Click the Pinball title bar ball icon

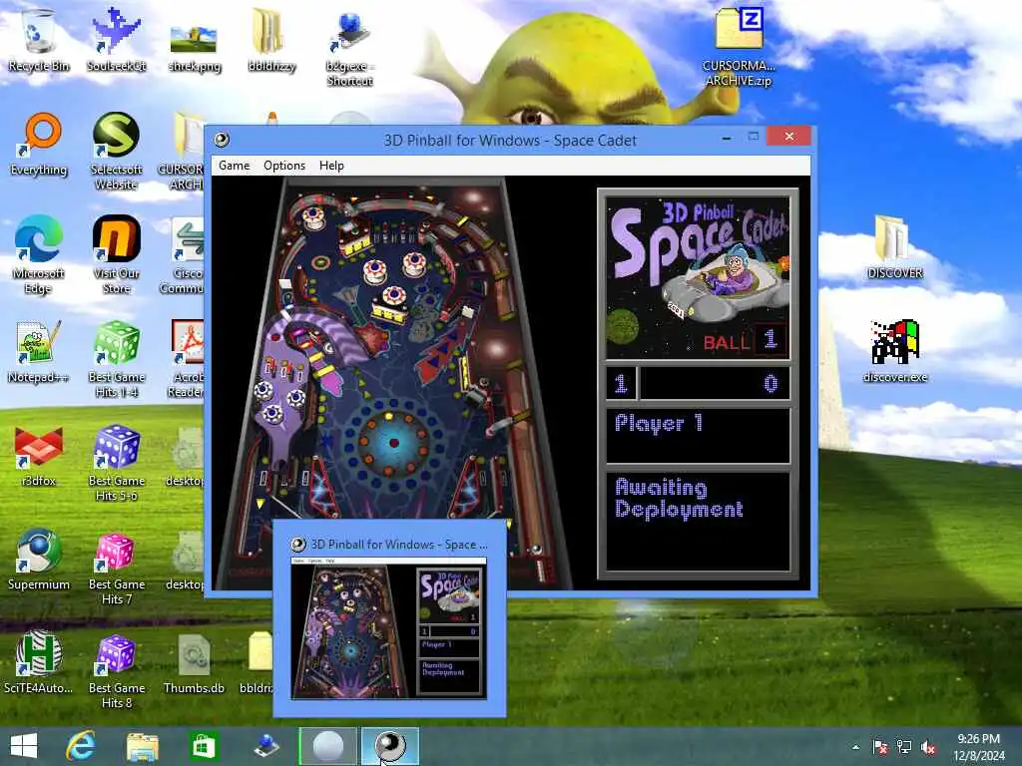[x=222, y=140]
